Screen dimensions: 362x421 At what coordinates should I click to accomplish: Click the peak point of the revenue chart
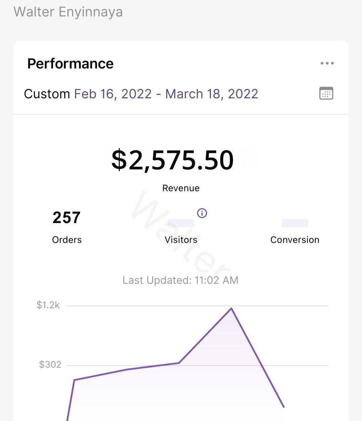click(231, 308)
